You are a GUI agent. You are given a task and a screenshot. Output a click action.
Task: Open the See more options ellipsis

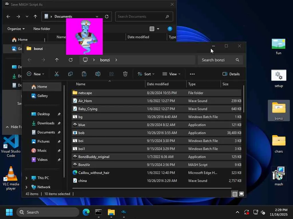192,74
